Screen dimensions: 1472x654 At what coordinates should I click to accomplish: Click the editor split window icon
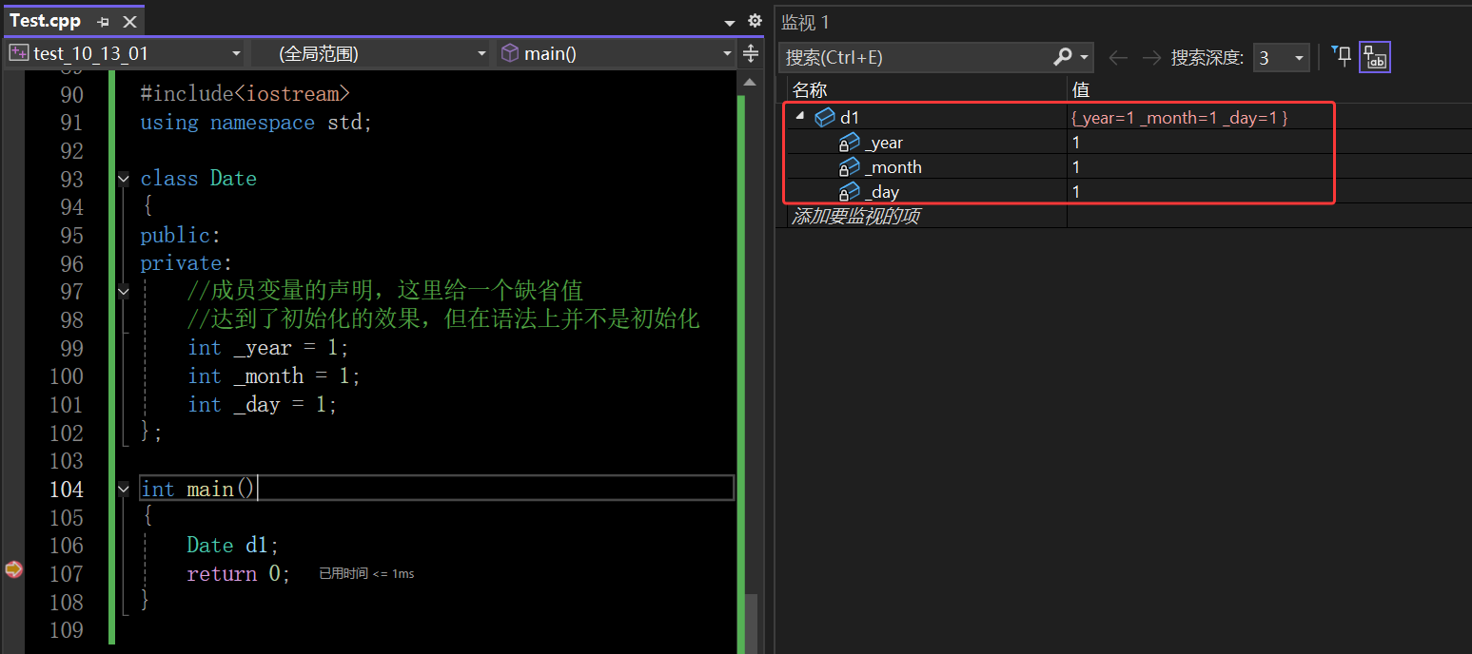pyautogui.click(x=750, y=53)
